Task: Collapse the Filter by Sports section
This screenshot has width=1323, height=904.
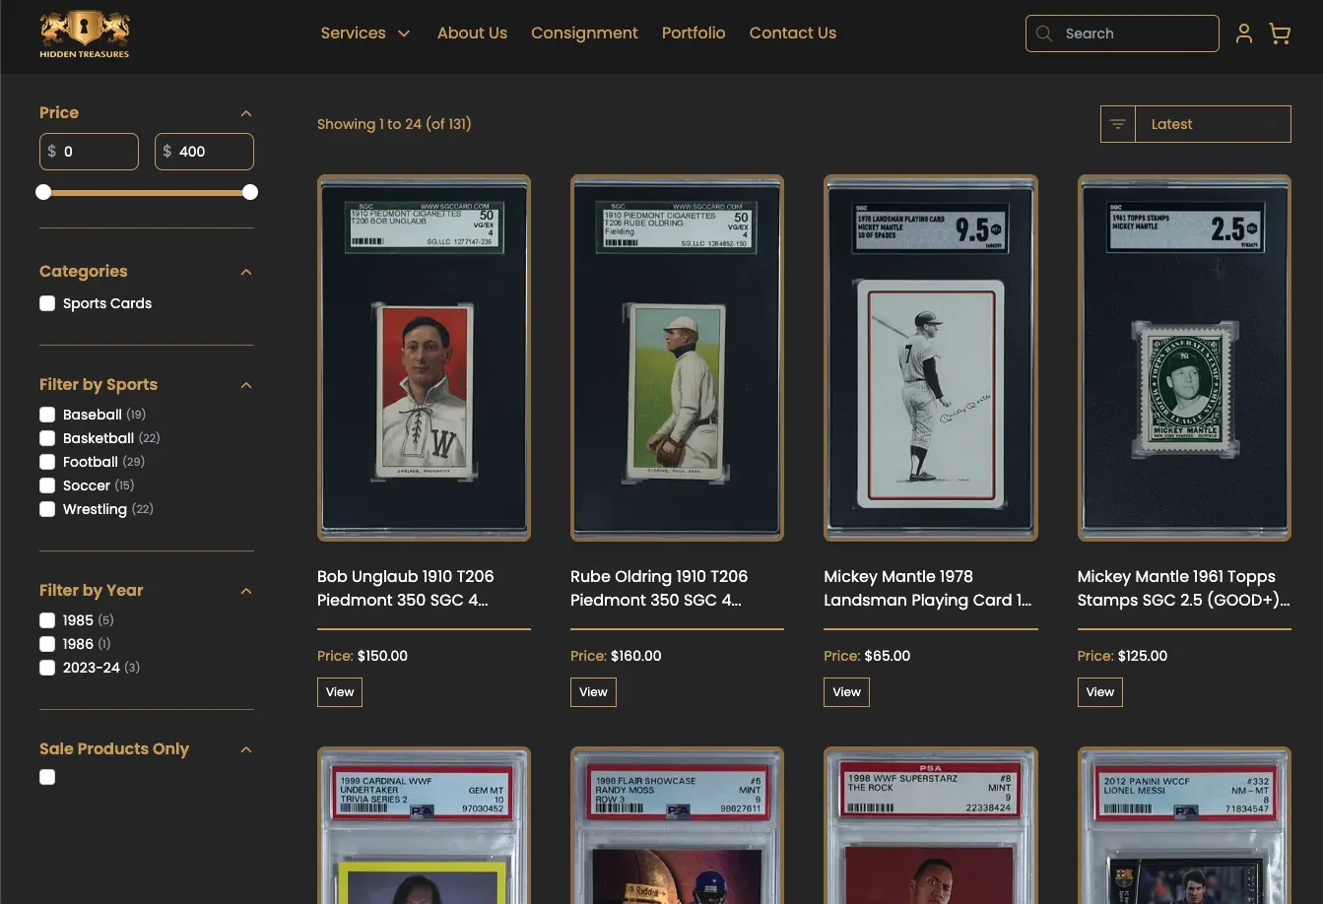Action: click(x=246, y=385)
